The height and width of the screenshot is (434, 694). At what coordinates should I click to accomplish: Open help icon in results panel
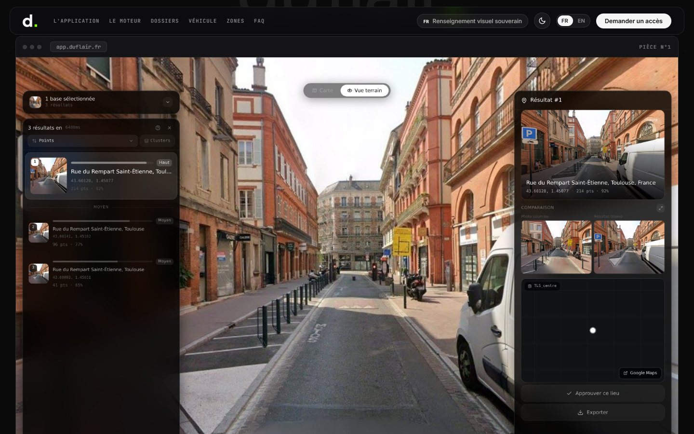click(x=158, y=128)
